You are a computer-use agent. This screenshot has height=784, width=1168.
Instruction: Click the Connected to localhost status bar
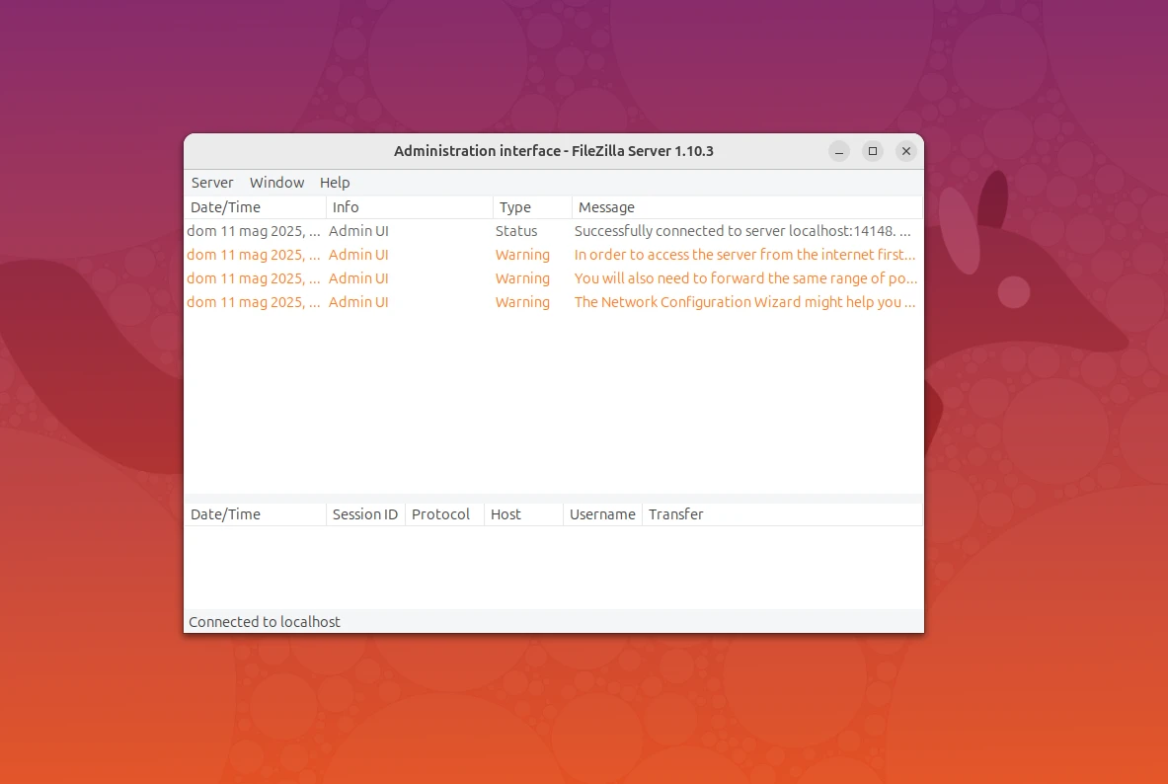(264, 621)
